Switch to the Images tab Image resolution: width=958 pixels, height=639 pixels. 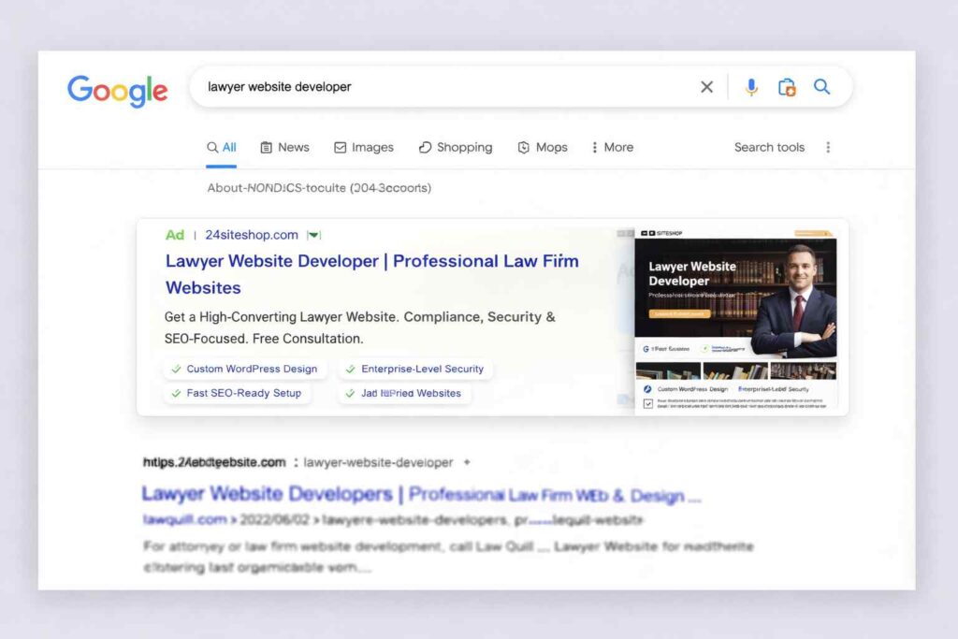[x=363, y=147]
